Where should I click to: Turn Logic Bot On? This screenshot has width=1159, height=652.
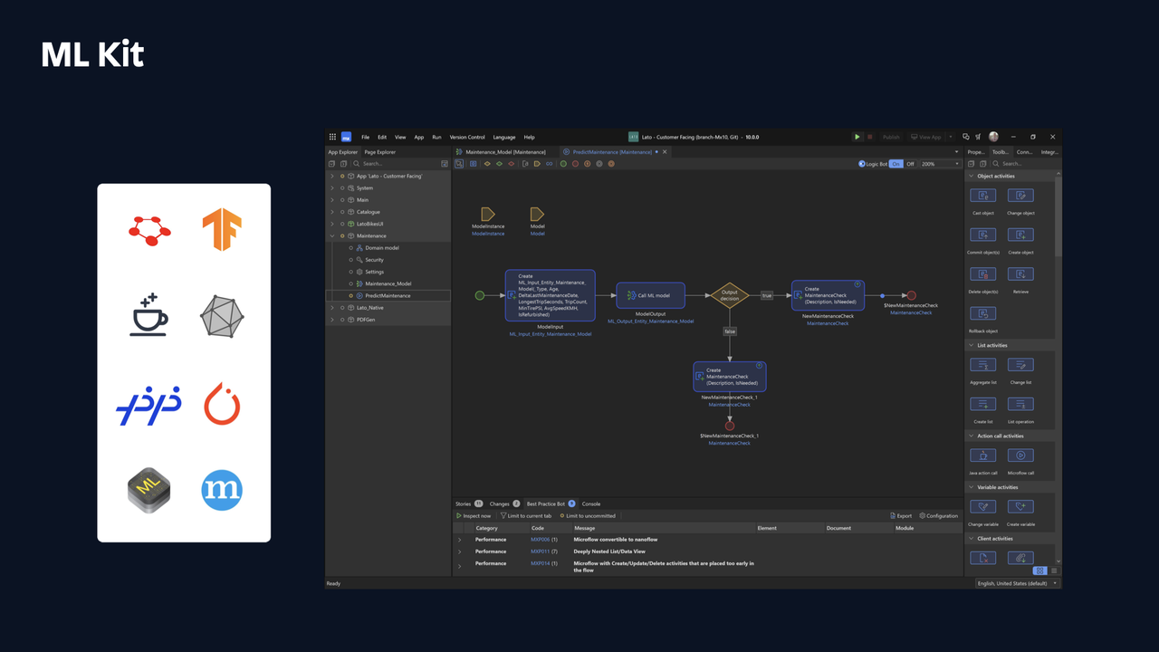896,164
